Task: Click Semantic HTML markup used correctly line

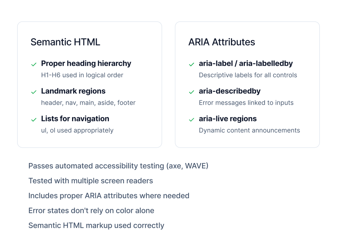Action: pyautogui.click(x=96, y=226)
